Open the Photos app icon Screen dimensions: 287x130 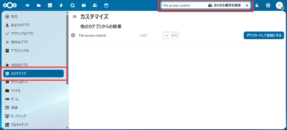coord(50,5)
